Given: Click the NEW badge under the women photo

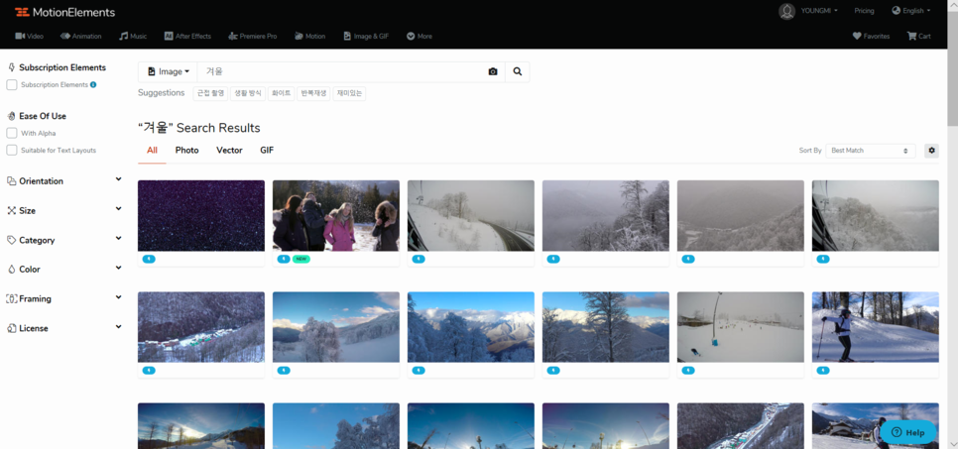Looking at the screenshot, I should [x=301, y=259].
